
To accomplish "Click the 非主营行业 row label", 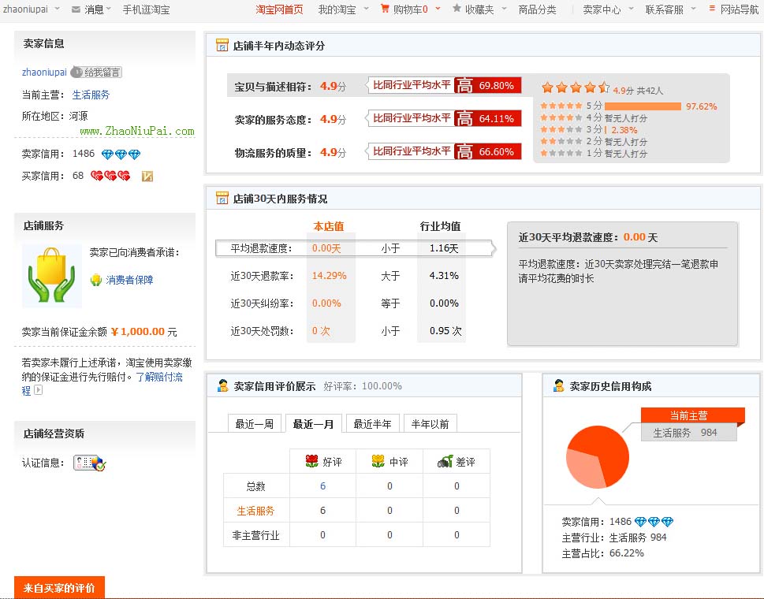I will click(255, 535).
